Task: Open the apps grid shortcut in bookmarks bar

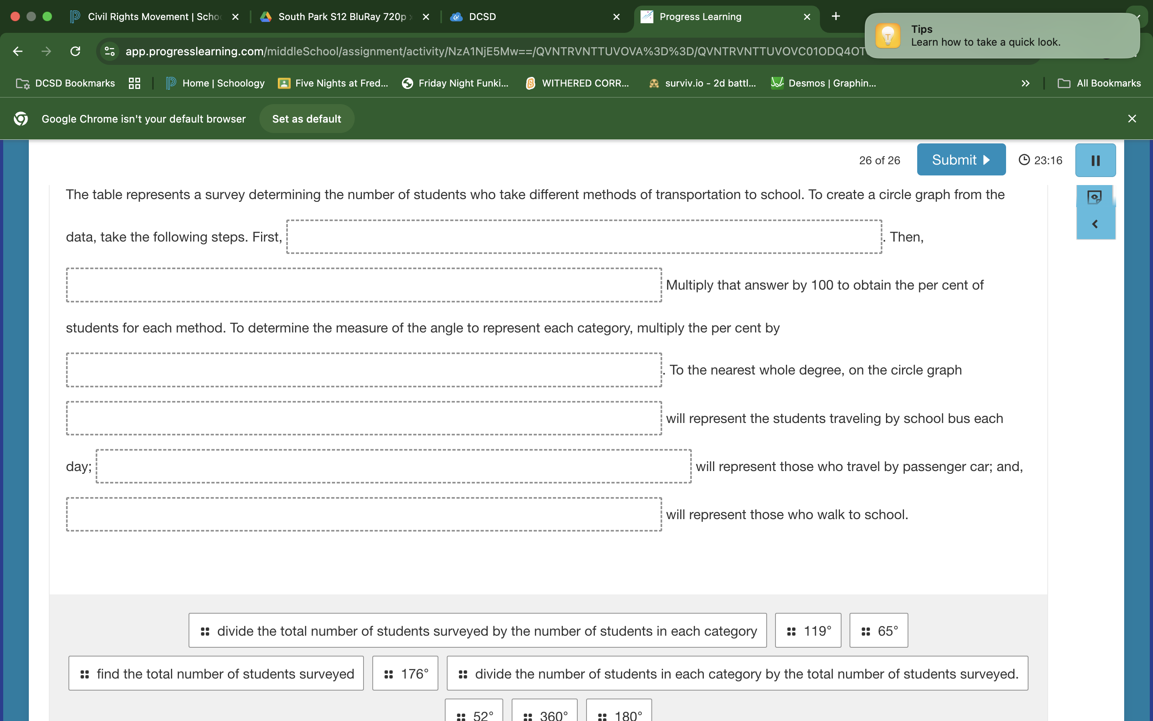Action: click(x=135, y=83)
